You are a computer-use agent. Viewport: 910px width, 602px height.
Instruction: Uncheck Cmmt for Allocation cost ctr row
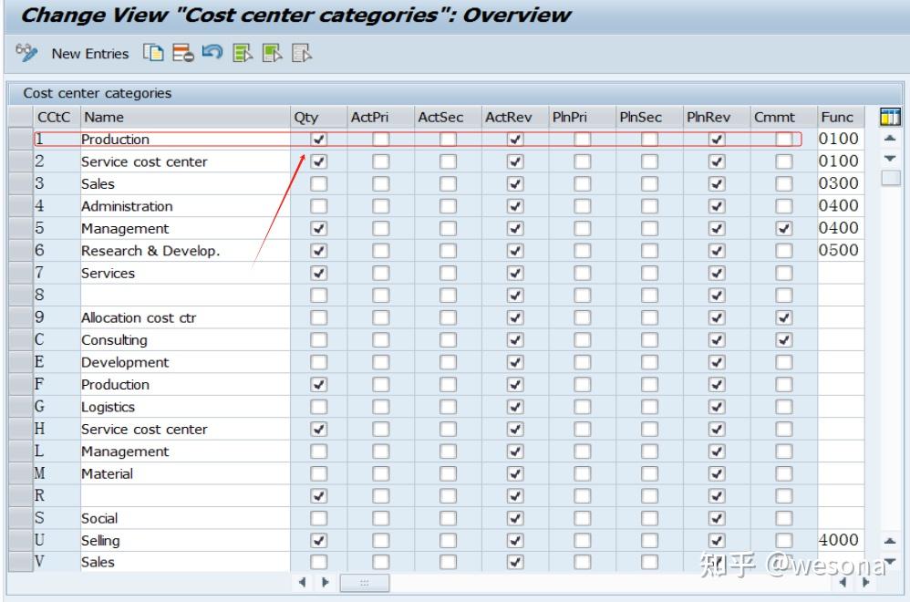point(784,317)
